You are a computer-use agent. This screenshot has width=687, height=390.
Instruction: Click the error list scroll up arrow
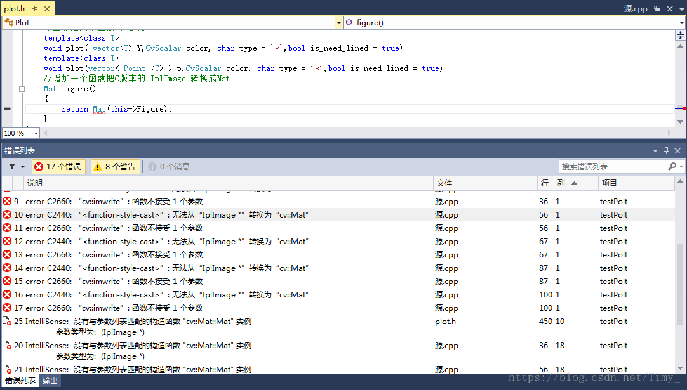pos(680,181)
